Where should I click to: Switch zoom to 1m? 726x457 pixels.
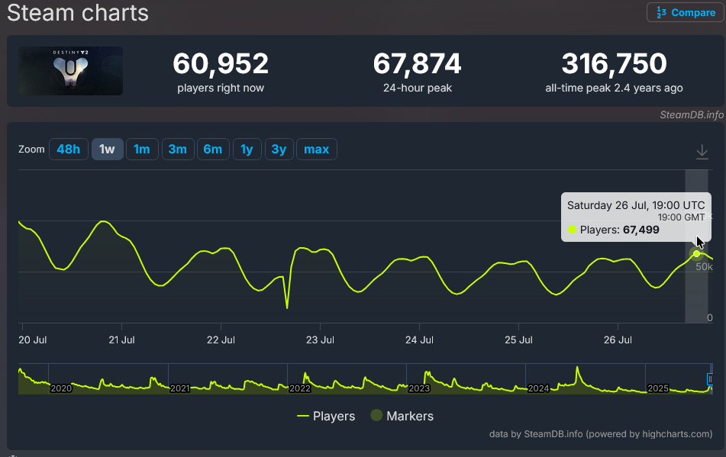pos(142,149)
